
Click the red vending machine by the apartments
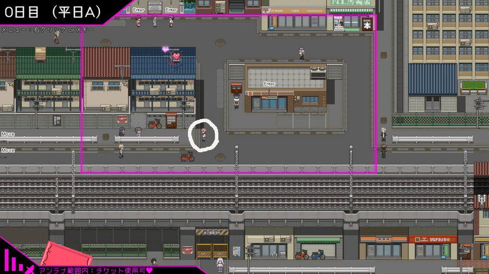[171, 121]
